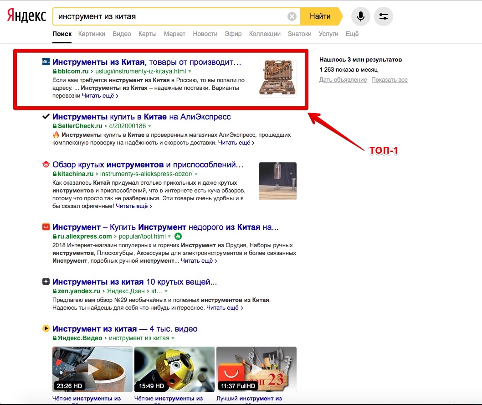This screenshot has height=405, width=482.
Task: Clear the search query with X icon
Action: 292,16
